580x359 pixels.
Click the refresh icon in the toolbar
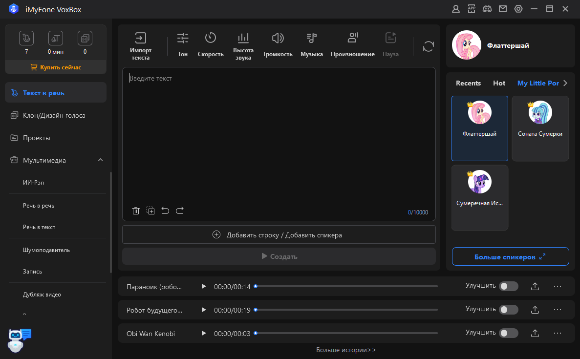tap(429, 46)
